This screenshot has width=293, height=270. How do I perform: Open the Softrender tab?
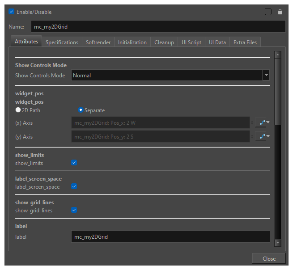click(x=98, y=42)
